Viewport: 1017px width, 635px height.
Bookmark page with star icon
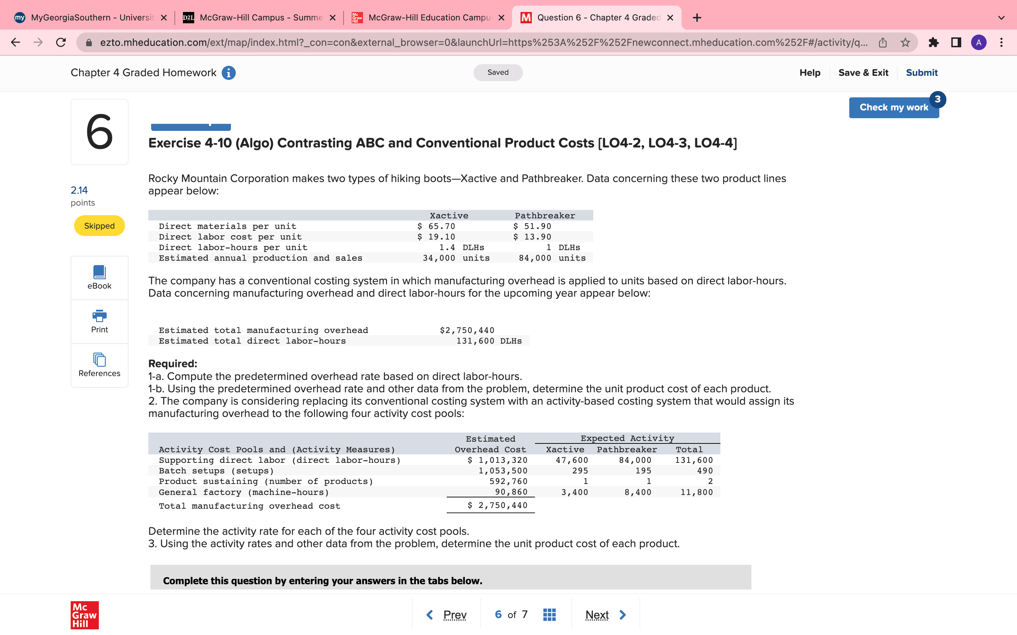[x=905, y=42]
